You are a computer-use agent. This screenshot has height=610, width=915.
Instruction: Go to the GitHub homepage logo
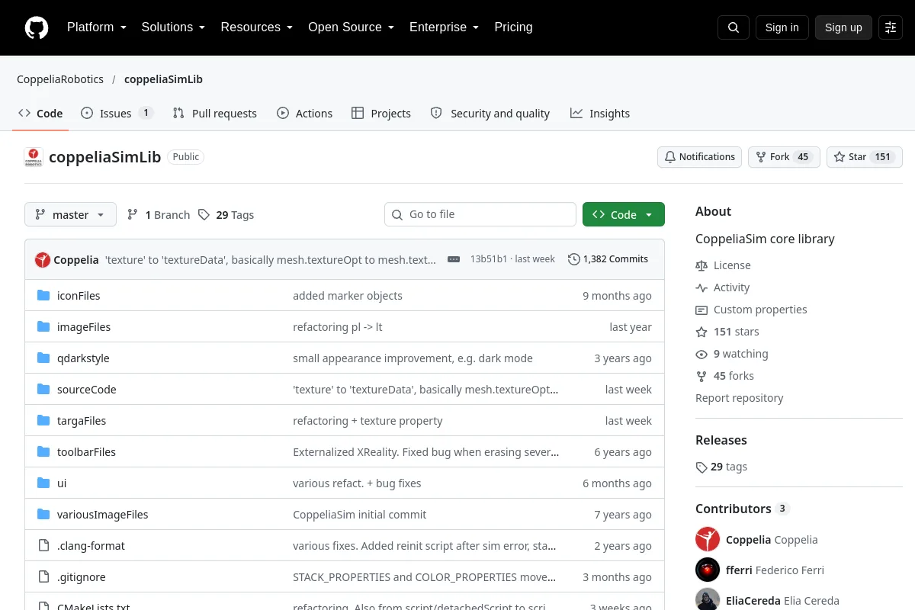(37, 27)
